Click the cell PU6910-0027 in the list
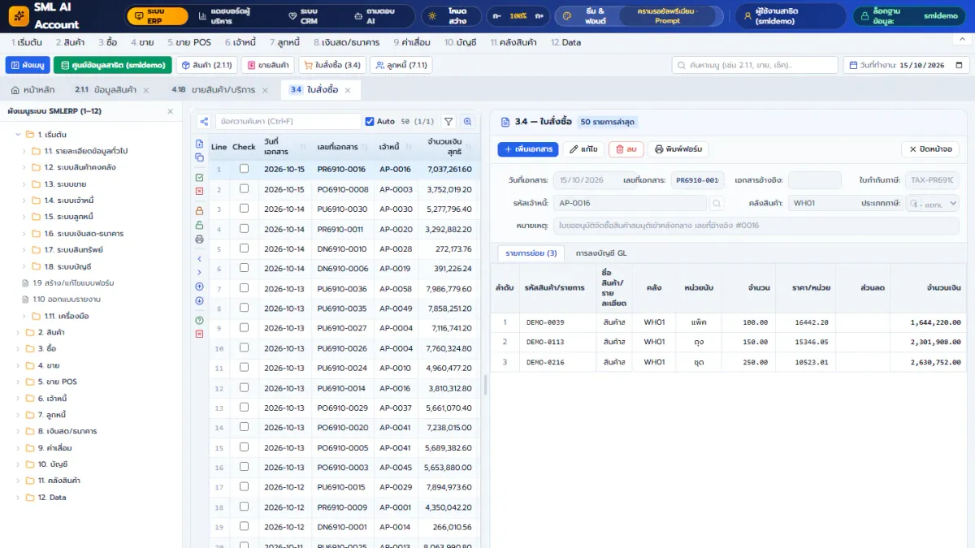The height and width of the screenshot is (548, 975). [342, 328]
